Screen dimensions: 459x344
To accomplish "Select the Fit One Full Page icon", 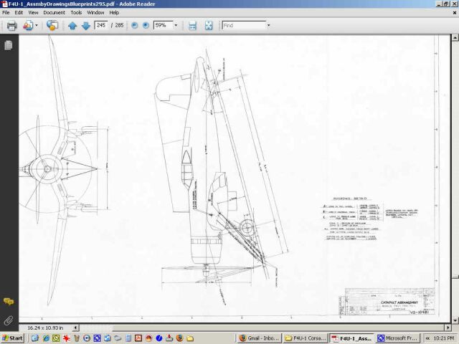I will [x=209, y=26].
